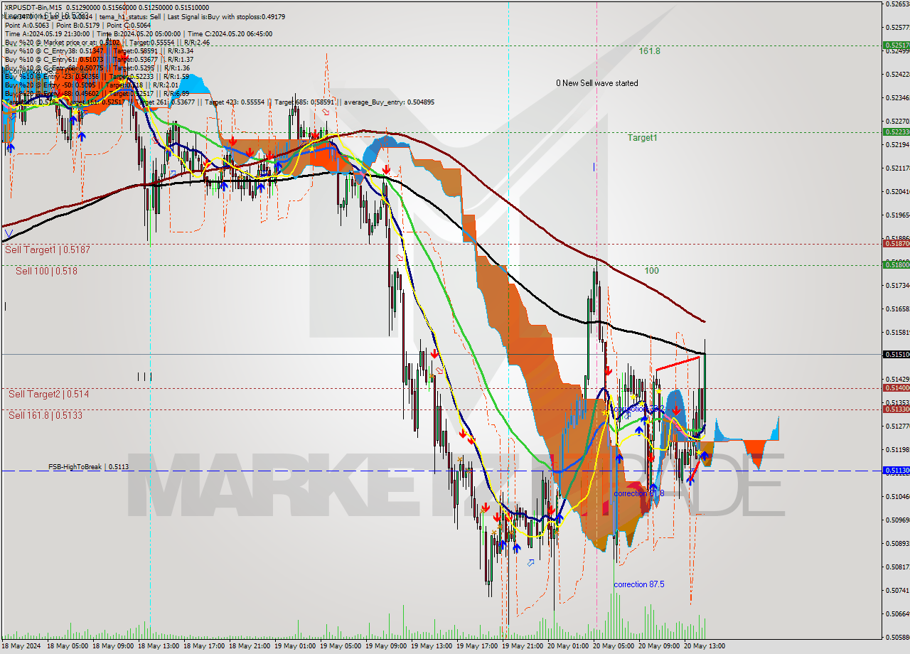Viewport: 910px width, 654px height.
Task: Click the '18 May 09:00' time label
Action: point(114,646)
